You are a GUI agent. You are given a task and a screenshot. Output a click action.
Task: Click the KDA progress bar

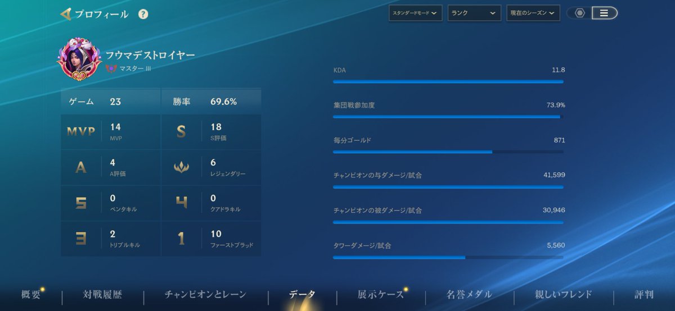click(x=448, y=81)
